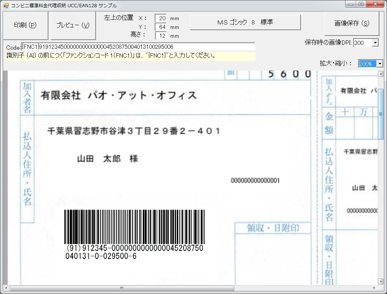This screenshot has height=294, width=387.
Task: Save the image with 画像保存 (S)
Action: pos(352,23)
